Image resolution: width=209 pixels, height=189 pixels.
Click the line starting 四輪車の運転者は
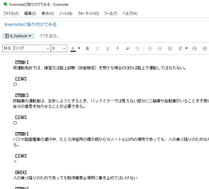111,101
